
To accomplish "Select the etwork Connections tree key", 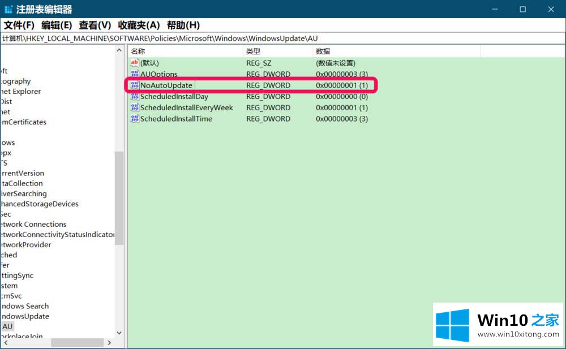I will [x=33, y=224].
